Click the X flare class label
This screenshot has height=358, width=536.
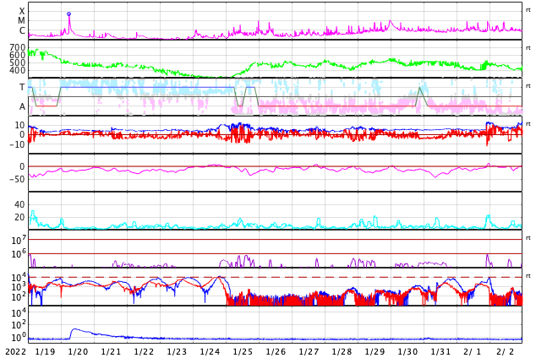(22, 12)
